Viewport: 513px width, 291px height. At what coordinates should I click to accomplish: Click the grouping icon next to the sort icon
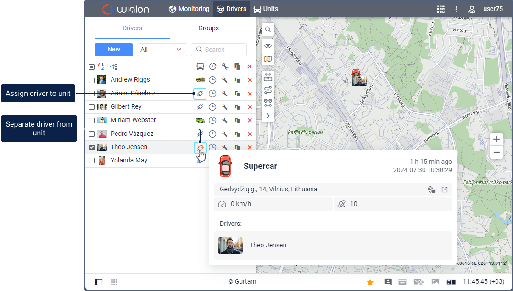coord(113,67)
